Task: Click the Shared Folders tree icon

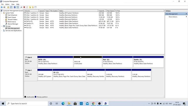Action: pyautogui.click(x=6, y=19)
